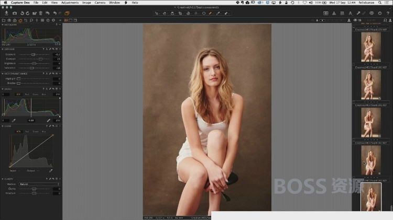Viewport: 393px width, 220px height.
Task: Reset the Exposure panel adjustments arrow
Action: [53, 49]
